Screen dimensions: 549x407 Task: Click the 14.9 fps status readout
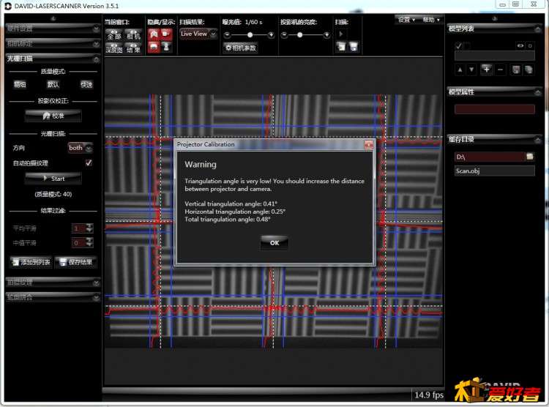(428, 395)
